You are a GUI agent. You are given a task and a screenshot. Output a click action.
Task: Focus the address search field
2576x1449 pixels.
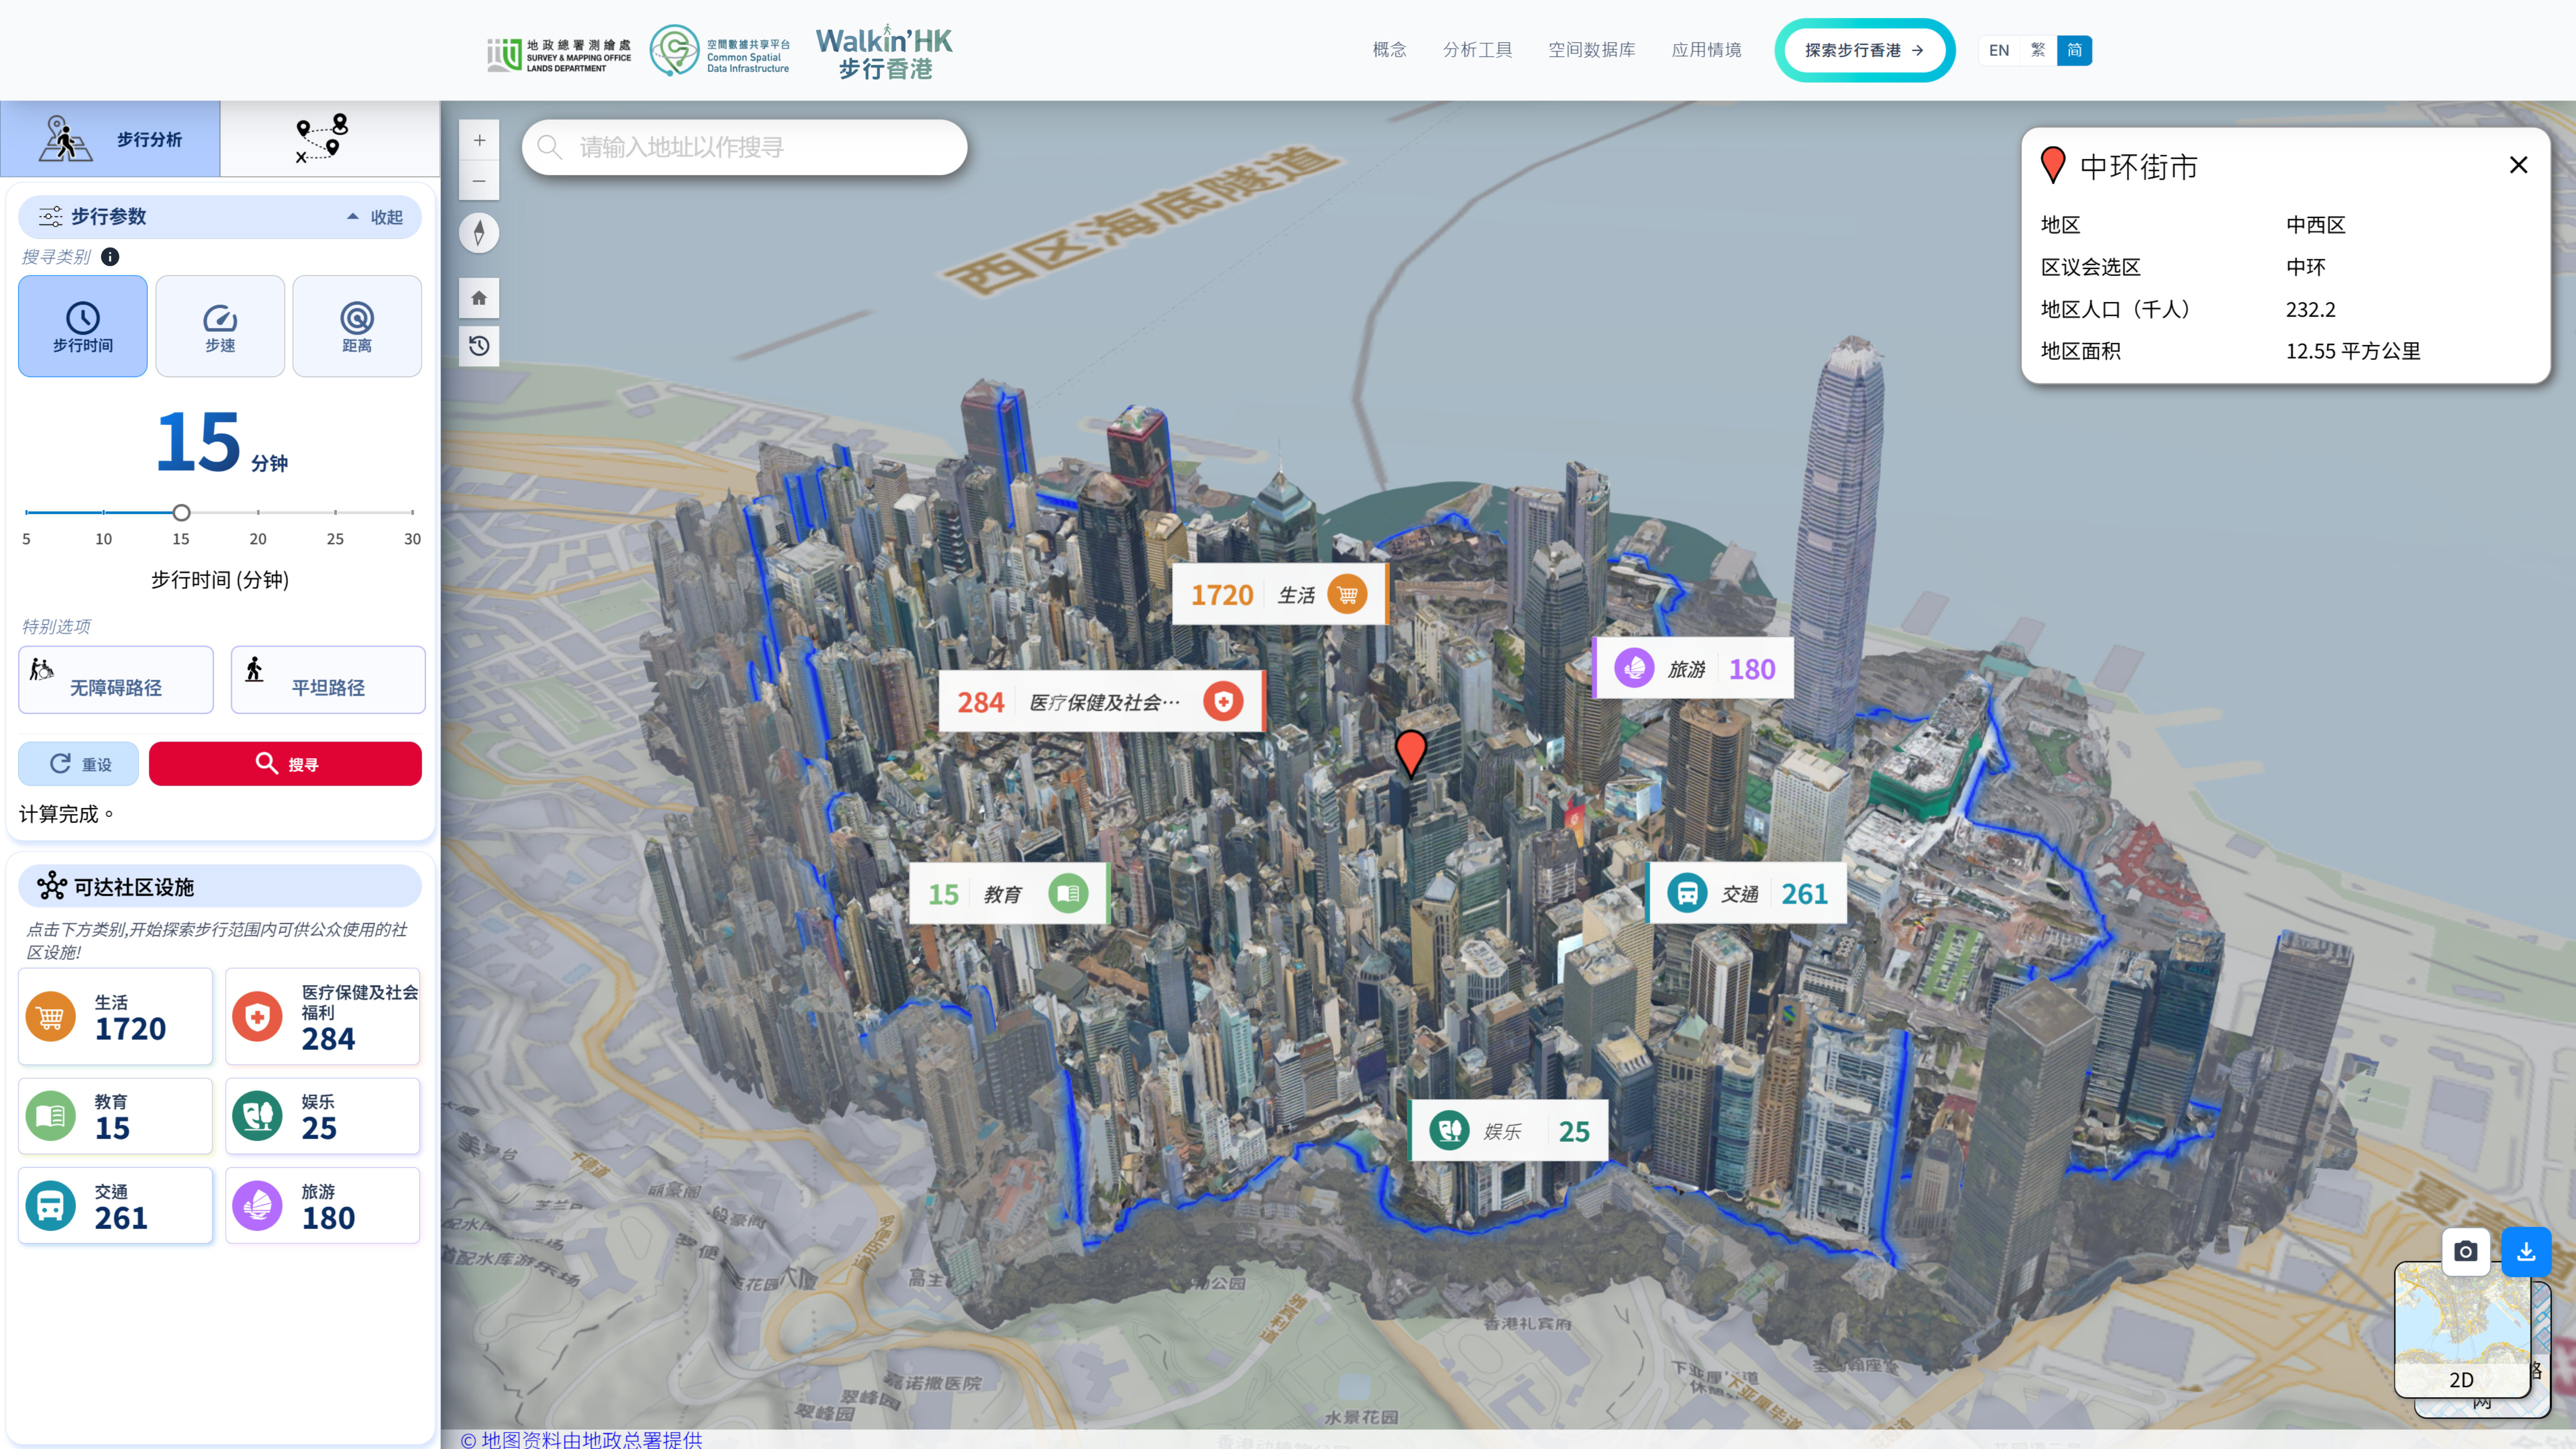745,147
